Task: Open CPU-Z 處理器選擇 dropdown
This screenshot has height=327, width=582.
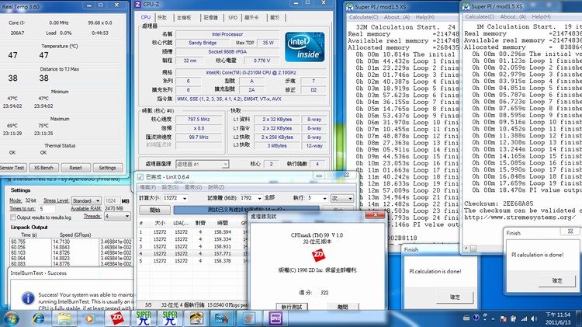Action: pos(203,164)
